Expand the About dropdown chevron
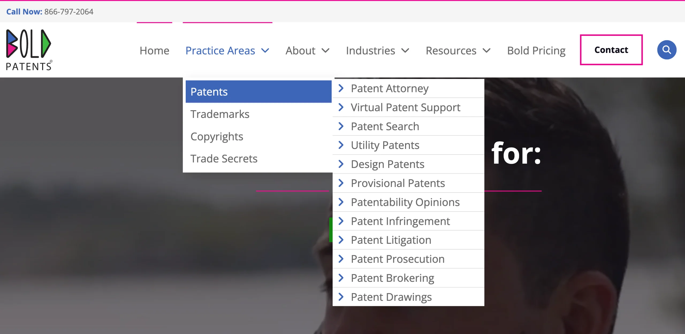 coord(325,51)
